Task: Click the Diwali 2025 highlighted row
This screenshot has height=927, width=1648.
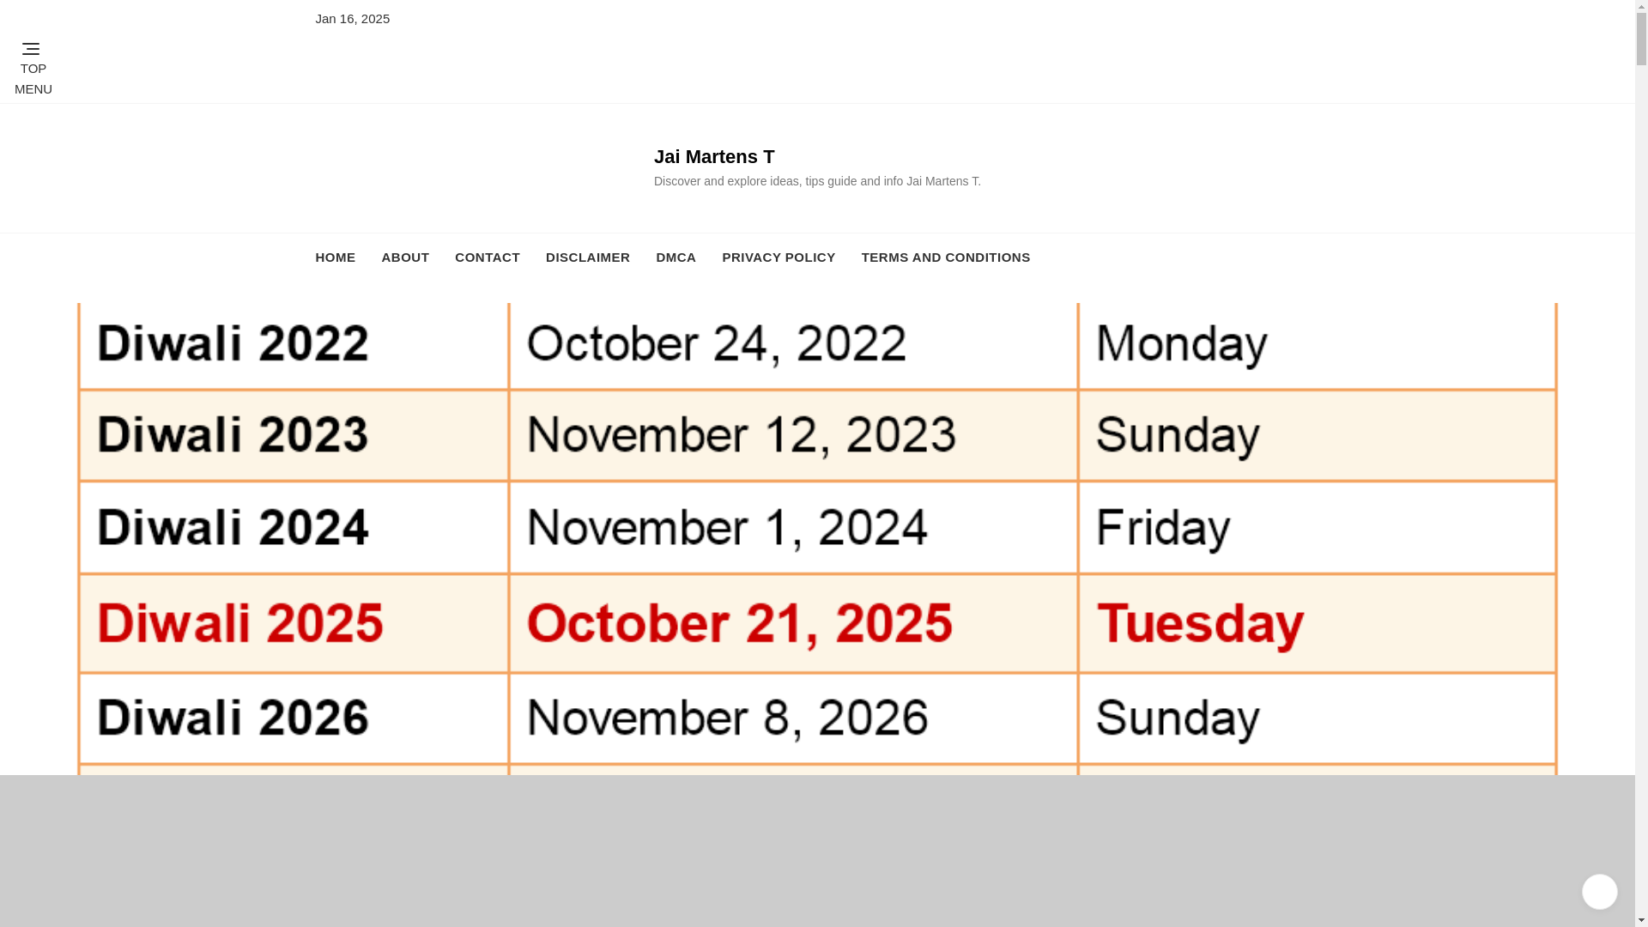Action: tap(817, 622)
